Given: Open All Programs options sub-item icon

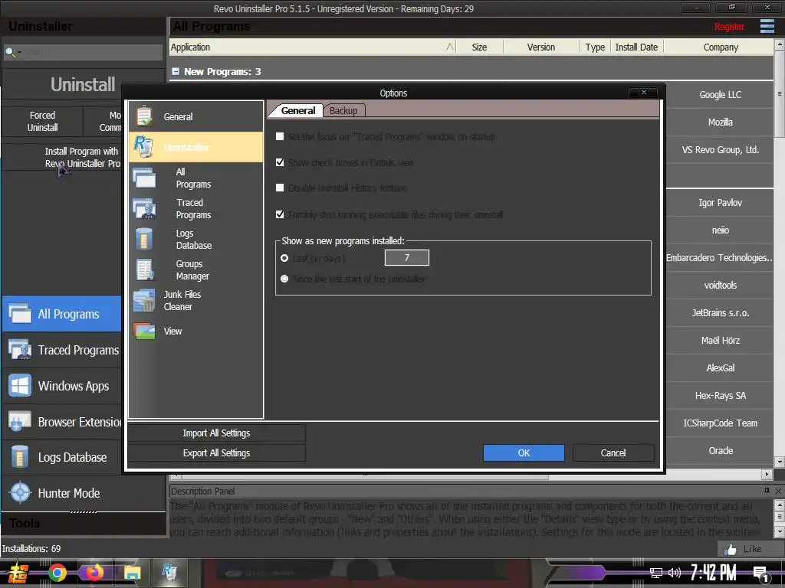Looking at the screenshot, I should [144, 178].
